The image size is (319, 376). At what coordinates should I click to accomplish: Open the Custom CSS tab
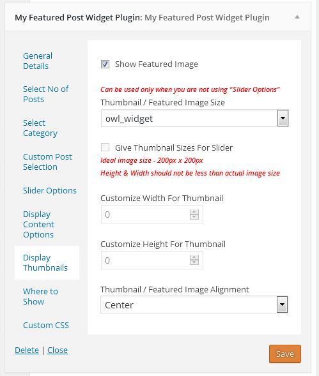(x=46, y=325)
